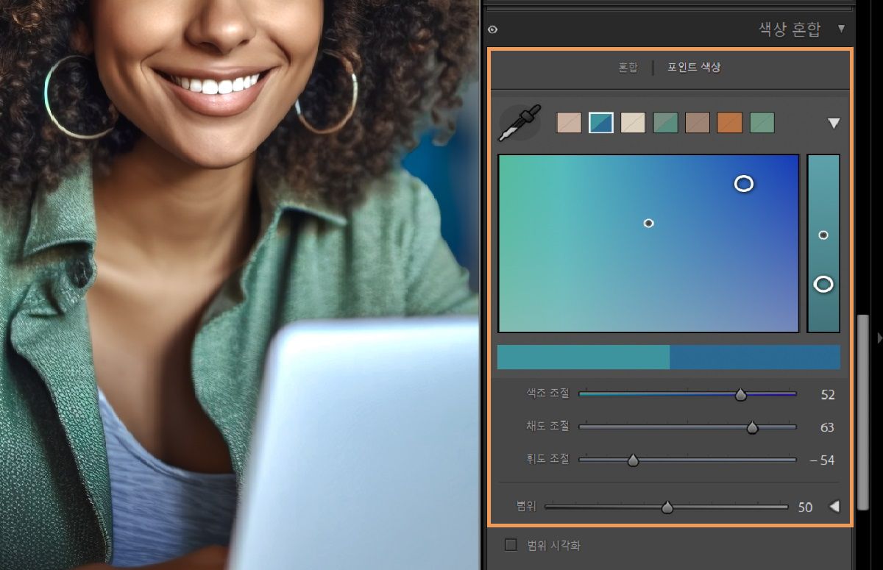Viewport: 883px width, 570px height.
Task: Switch to the 혼합 tab
Action: click(628, 67)
